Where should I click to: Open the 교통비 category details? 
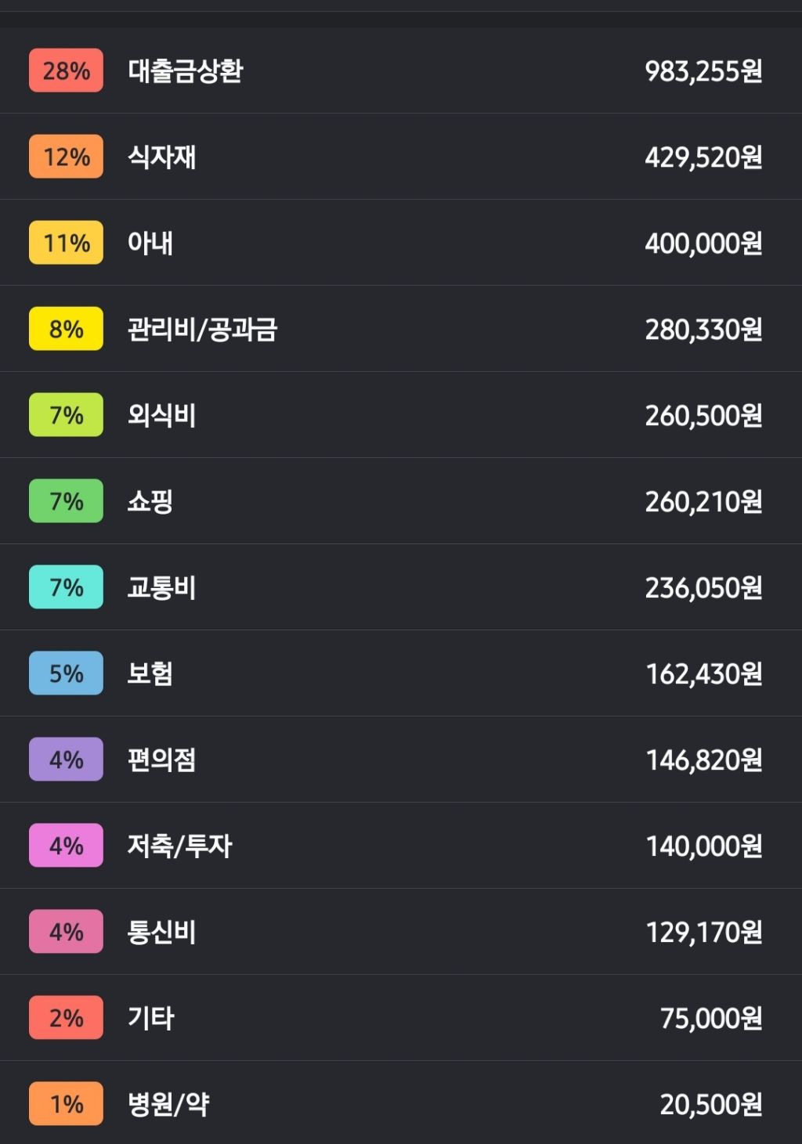tap(401, 587)
